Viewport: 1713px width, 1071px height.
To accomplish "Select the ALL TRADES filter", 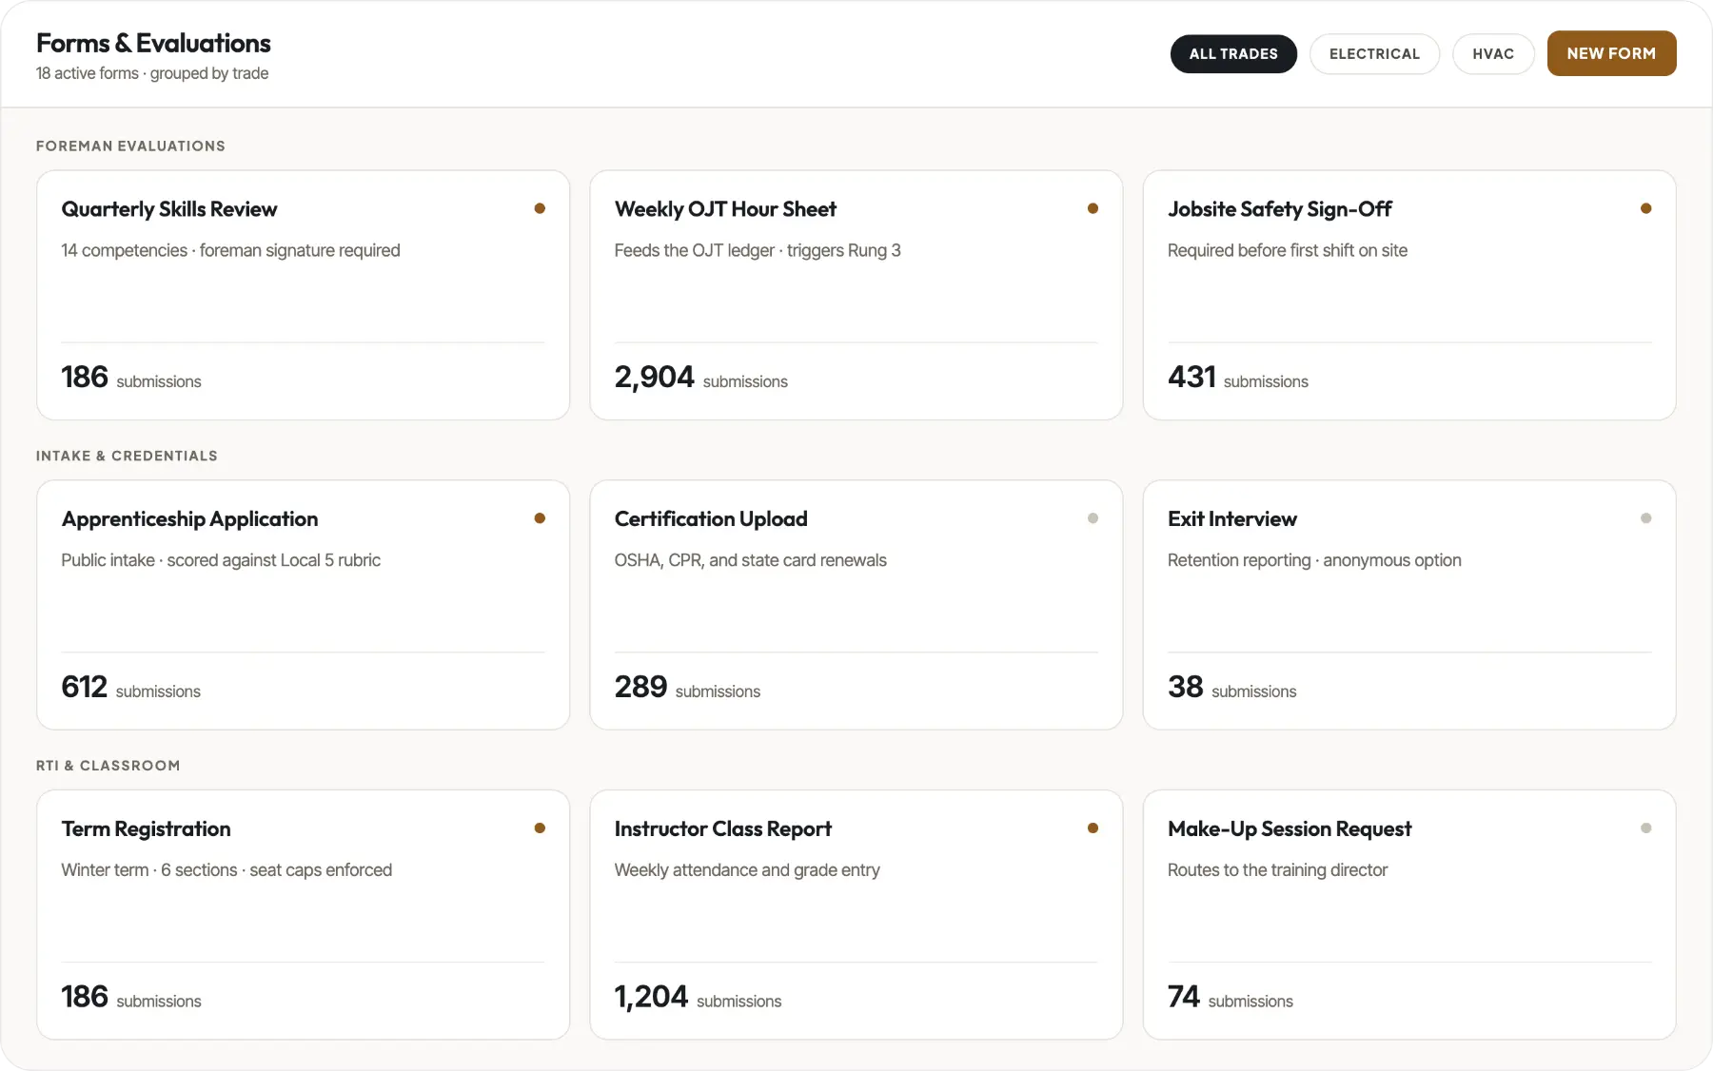I will coord(1233,54).
